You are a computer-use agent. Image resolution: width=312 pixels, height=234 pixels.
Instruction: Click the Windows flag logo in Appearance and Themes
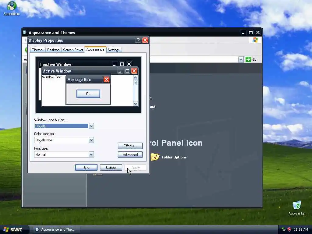point(255,40)
